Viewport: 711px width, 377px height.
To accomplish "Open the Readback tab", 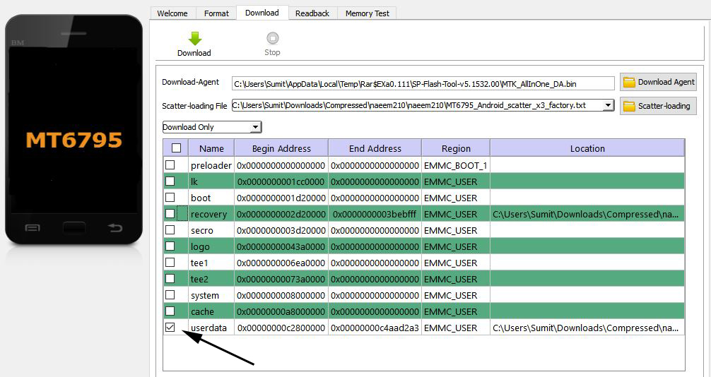I will coord(312,13).
